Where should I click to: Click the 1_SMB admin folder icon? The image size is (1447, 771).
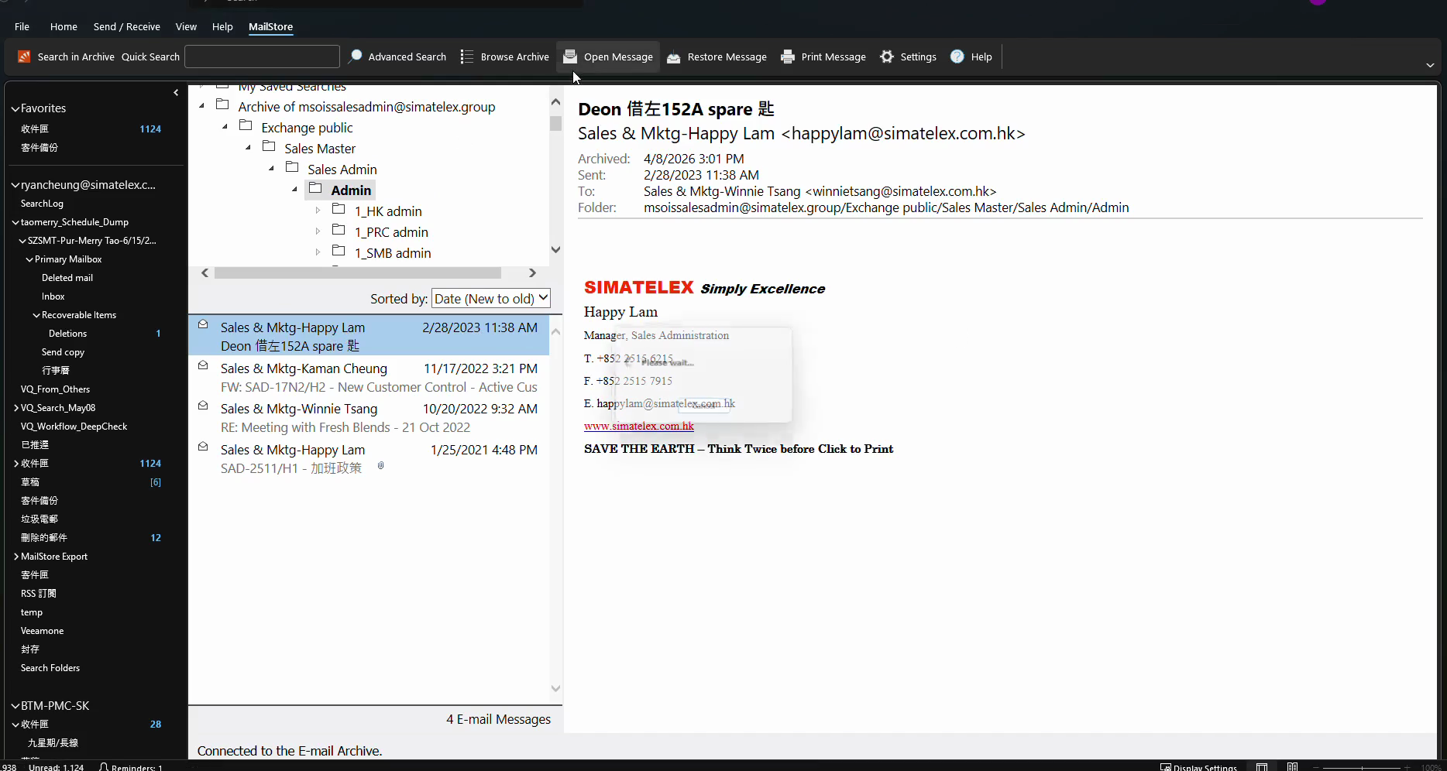point(339,251)
